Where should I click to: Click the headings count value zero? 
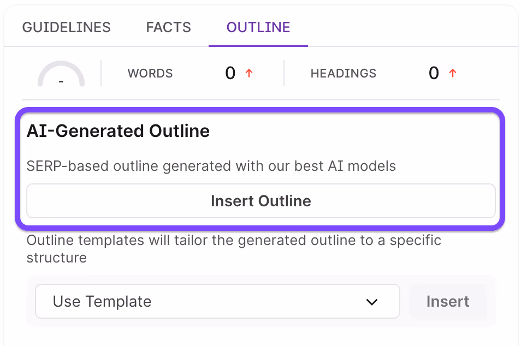(434, 73)
